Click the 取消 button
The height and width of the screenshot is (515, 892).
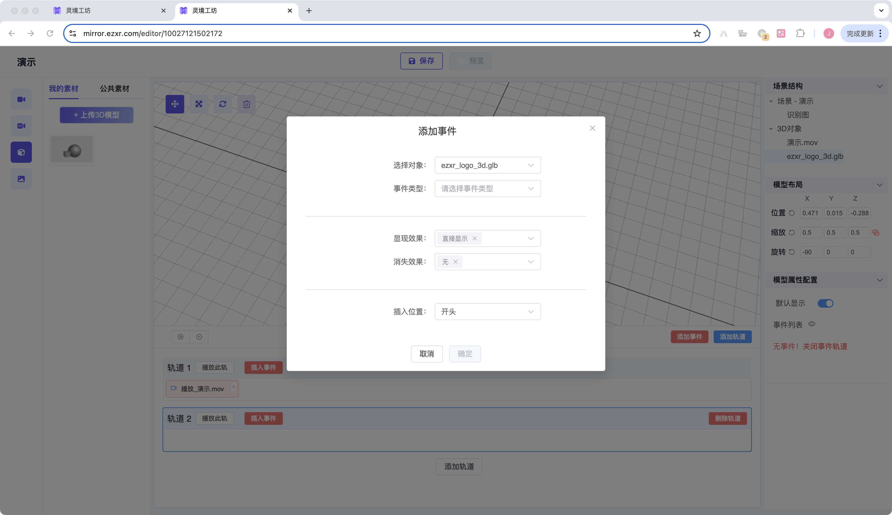coord(427,354)
